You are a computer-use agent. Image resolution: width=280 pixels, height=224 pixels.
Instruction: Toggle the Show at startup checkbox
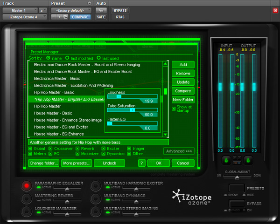tap(174, 109)
